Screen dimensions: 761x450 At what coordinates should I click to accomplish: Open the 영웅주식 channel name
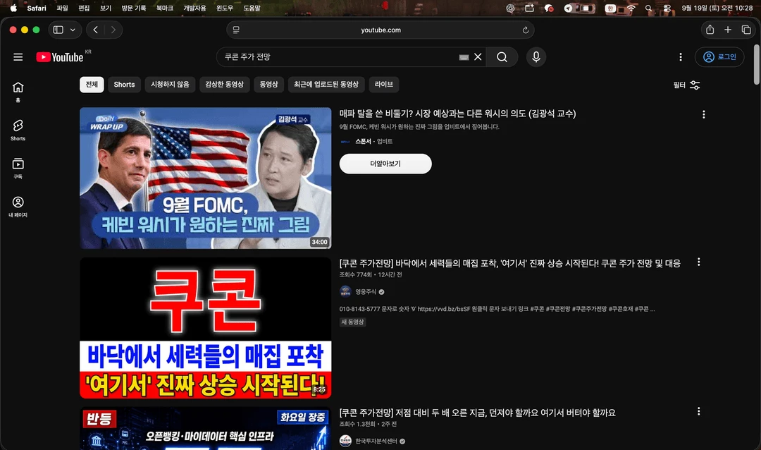tap(366, 292)
